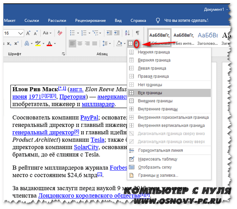Click the Increase Indent icon
This screenshot has width=237, height=209.
[117, 33]
